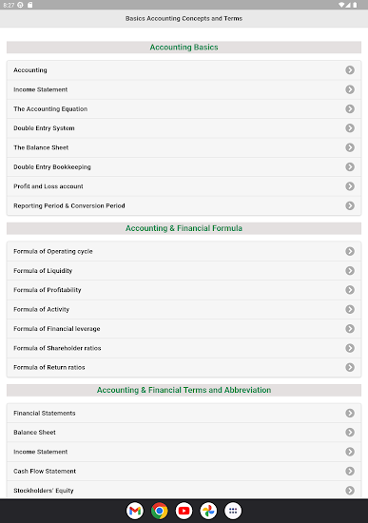
Task: Open Reporting Period & Conversion Period
Action: pos(184,205)
